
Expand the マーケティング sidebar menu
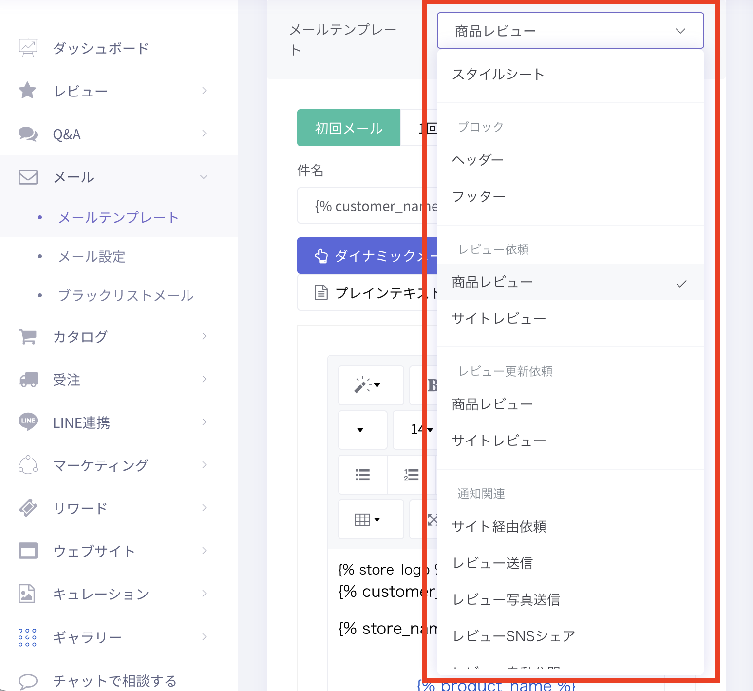204,465
